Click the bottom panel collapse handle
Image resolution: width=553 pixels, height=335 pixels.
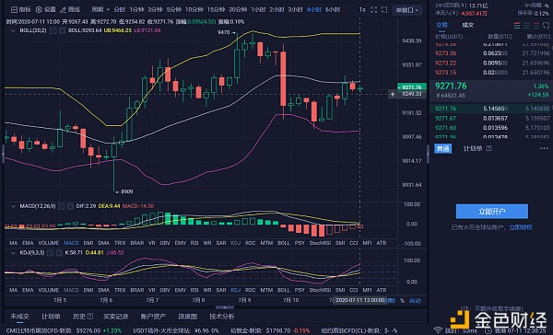224,307
